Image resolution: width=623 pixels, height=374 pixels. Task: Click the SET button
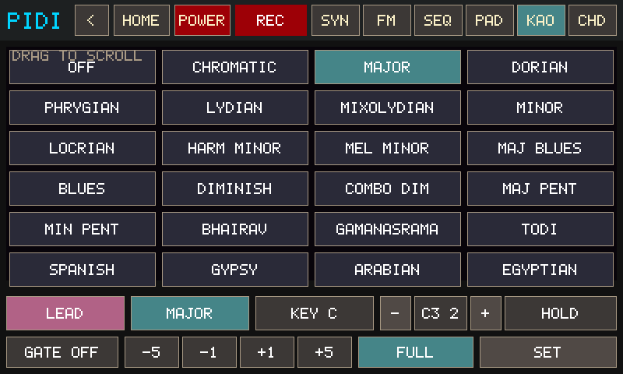click(548, 352)
